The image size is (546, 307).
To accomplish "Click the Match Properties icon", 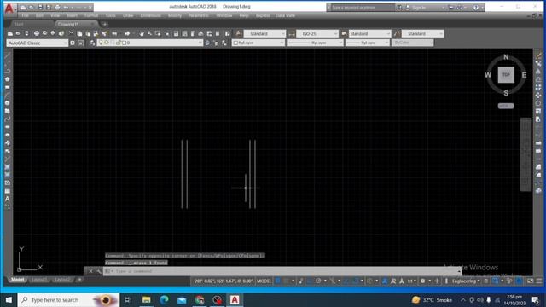I will click(x=104, y=33).
